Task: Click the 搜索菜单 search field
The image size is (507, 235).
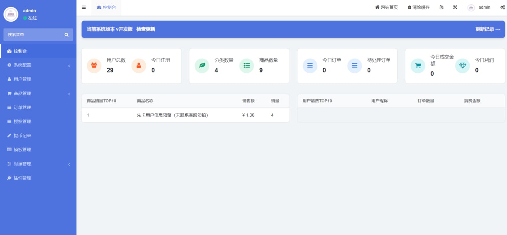Action: coord(36,34)
